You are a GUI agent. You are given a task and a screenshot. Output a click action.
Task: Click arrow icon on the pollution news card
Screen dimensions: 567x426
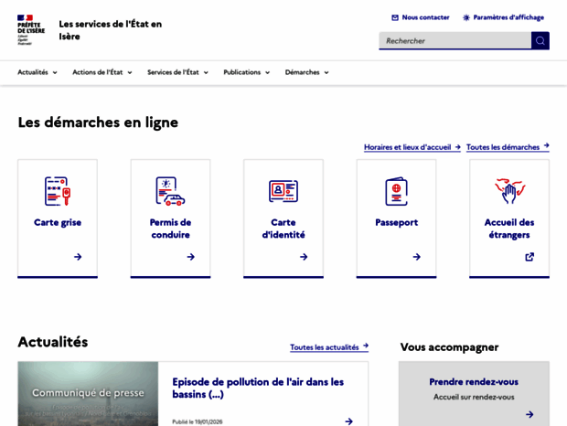[349, 421]
